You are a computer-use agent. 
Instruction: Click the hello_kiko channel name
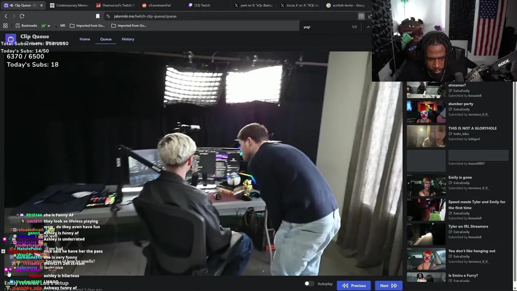tap(461, 134)
